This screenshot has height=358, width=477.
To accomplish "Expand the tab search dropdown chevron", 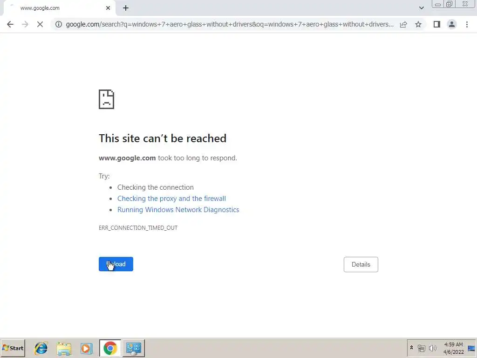I will point(421,8).
